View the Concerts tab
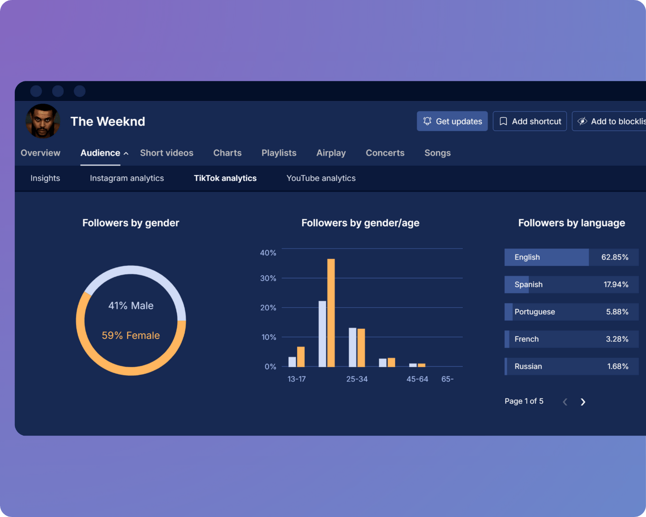Image resolution: width=646 pixels, height=517 pixels. [385, 153]
